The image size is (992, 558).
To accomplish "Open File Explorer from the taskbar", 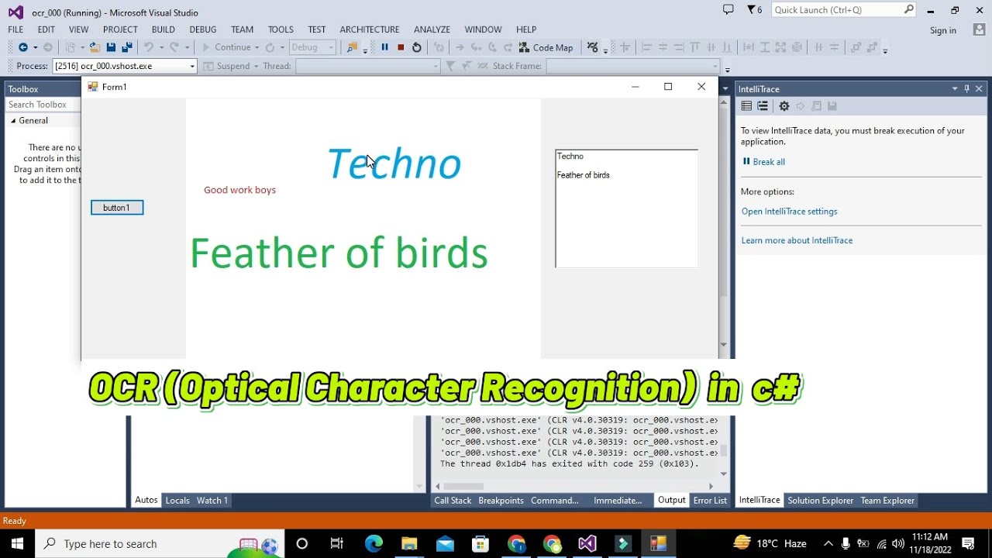I will (409, 543).
